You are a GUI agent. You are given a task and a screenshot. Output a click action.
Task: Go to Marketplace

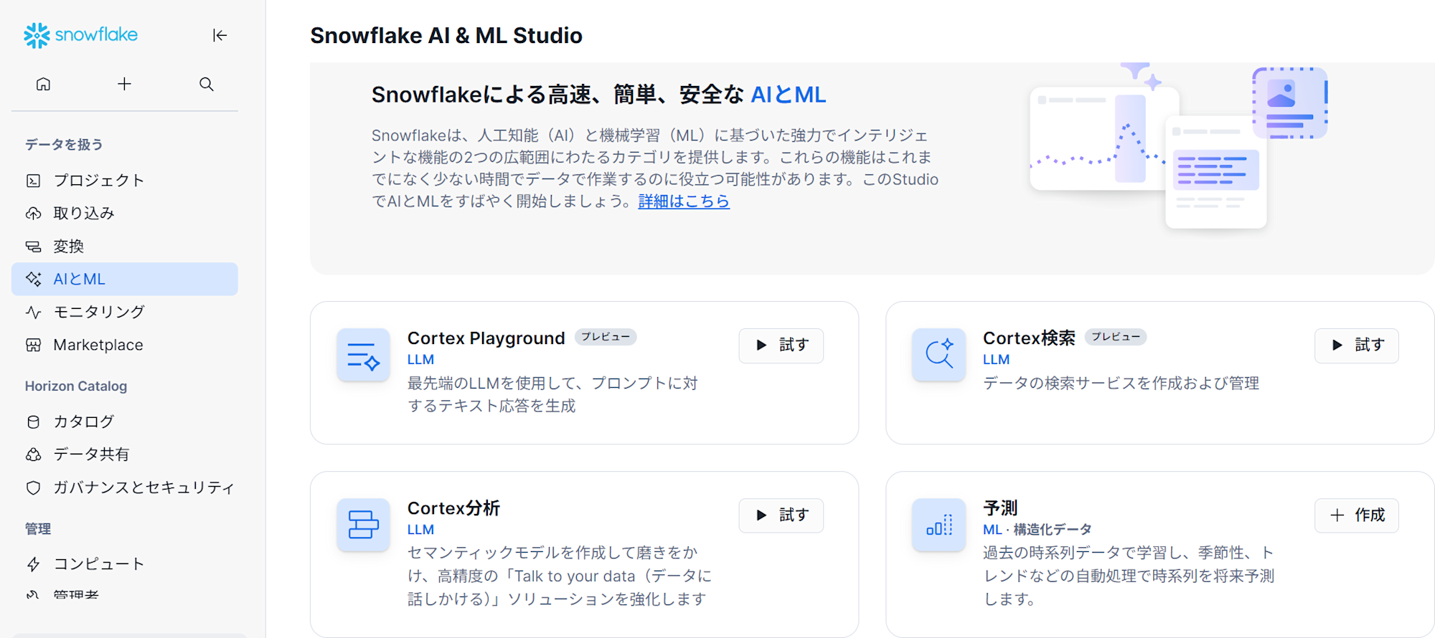pyautogui.click(x=125, y=345)
